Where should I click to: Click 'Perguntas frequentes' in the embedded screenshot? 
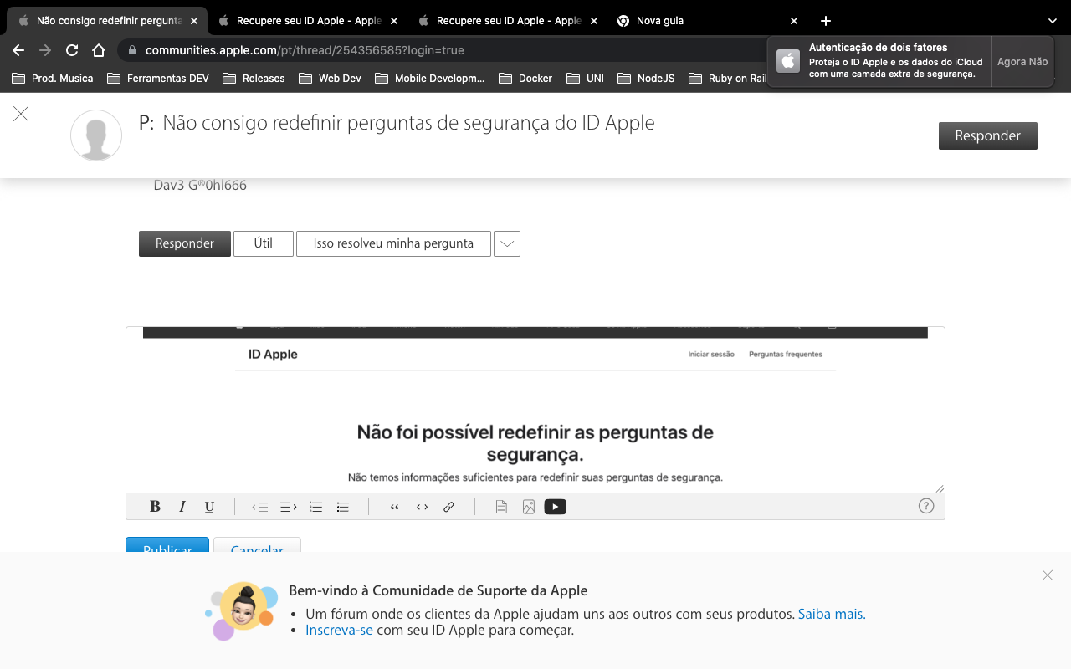pyautogui.click(x=786, y=355)
